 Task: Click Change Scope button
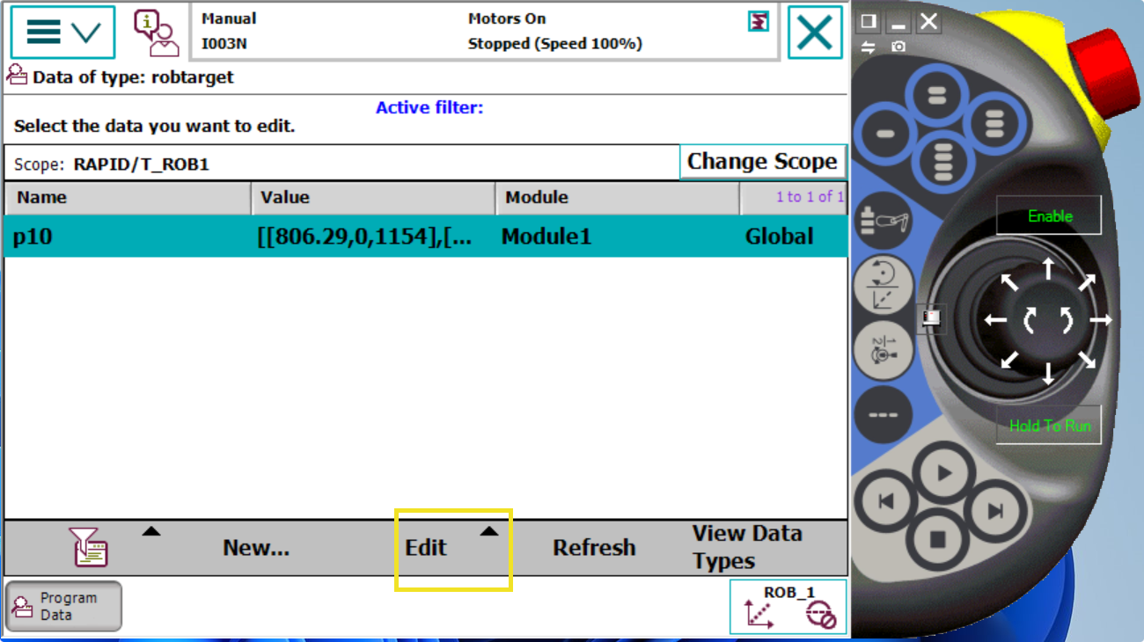[x=762, y=162]
